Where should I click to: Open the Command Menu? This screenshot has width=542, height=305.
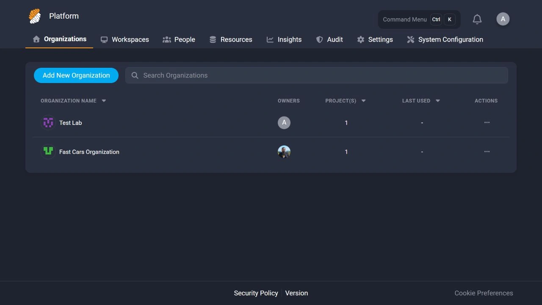click(419, 19)
